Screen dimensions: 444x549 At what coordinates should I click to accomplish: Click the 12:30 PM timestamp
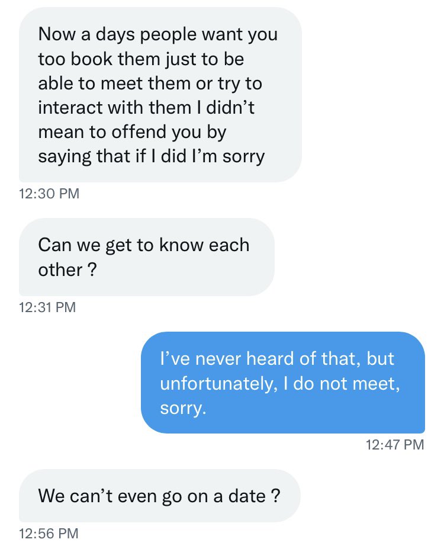[x=49, y=194]
